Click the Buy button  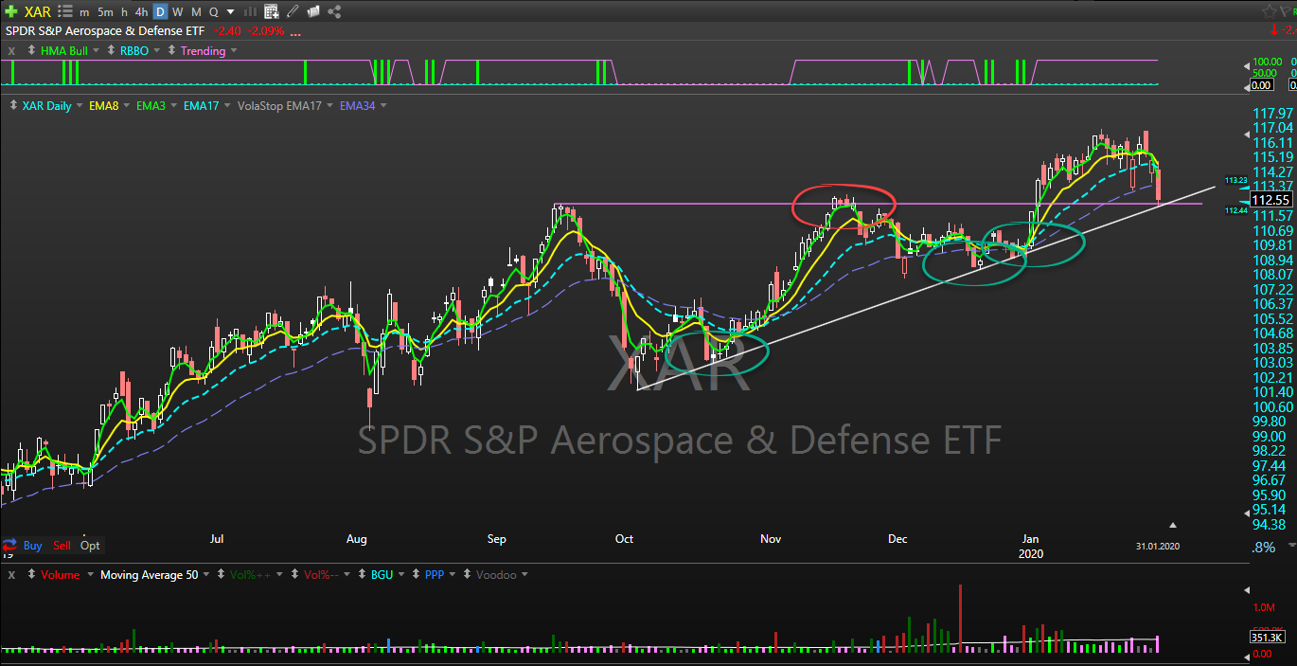33,546
